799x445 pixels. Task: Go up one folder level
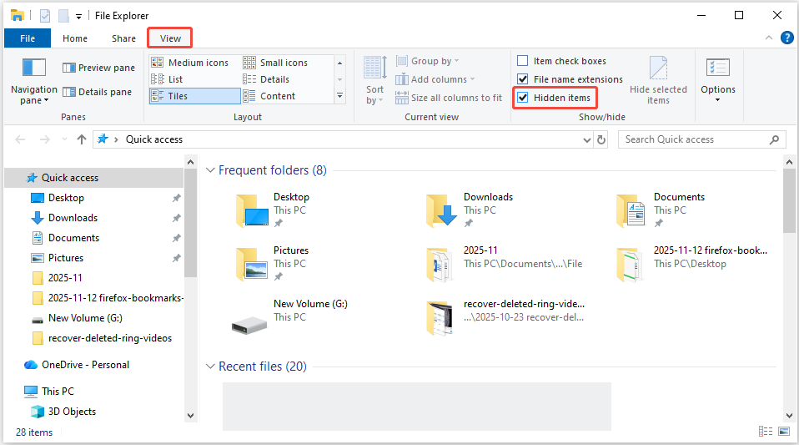pos(82,139)
